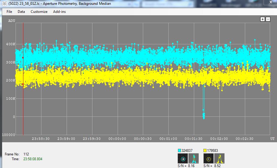This screenshot has height=168, width=277.
Task: Click the cyan color swatch beside 324837
Action: point(179,151)
